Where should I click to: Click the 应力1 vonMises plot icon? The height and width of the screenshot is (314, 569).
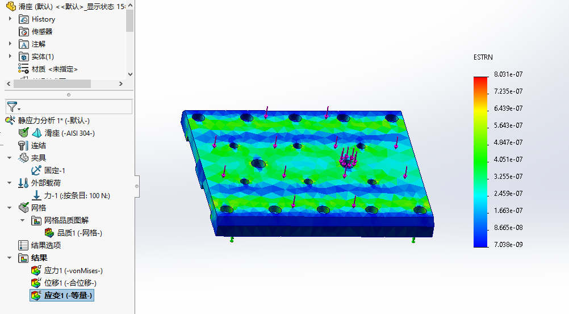click(x=36, y=270)
